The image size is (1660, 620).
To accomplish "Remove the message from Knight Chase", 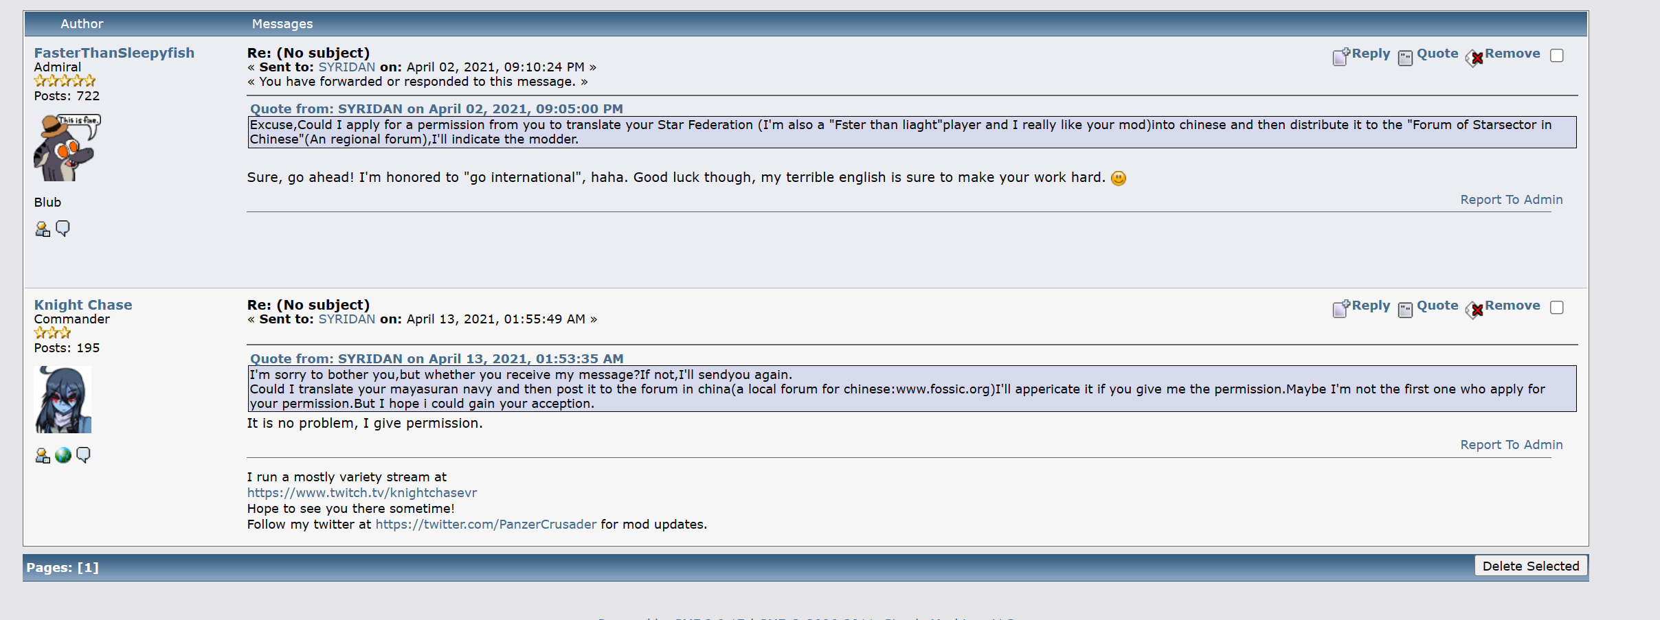I will click(x=1512, y=306).
